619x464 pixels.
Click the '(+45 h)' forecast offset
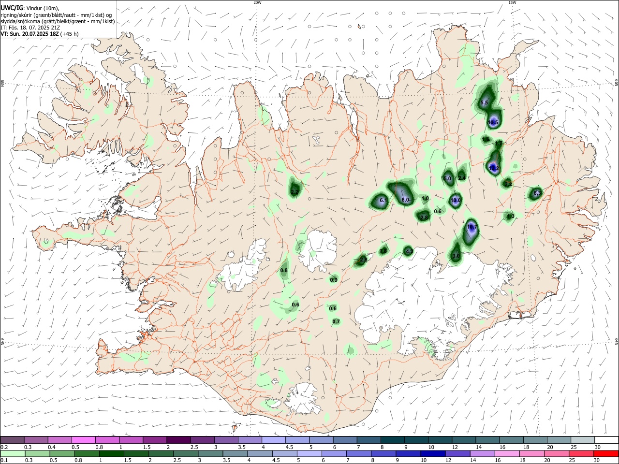(70, 34)
